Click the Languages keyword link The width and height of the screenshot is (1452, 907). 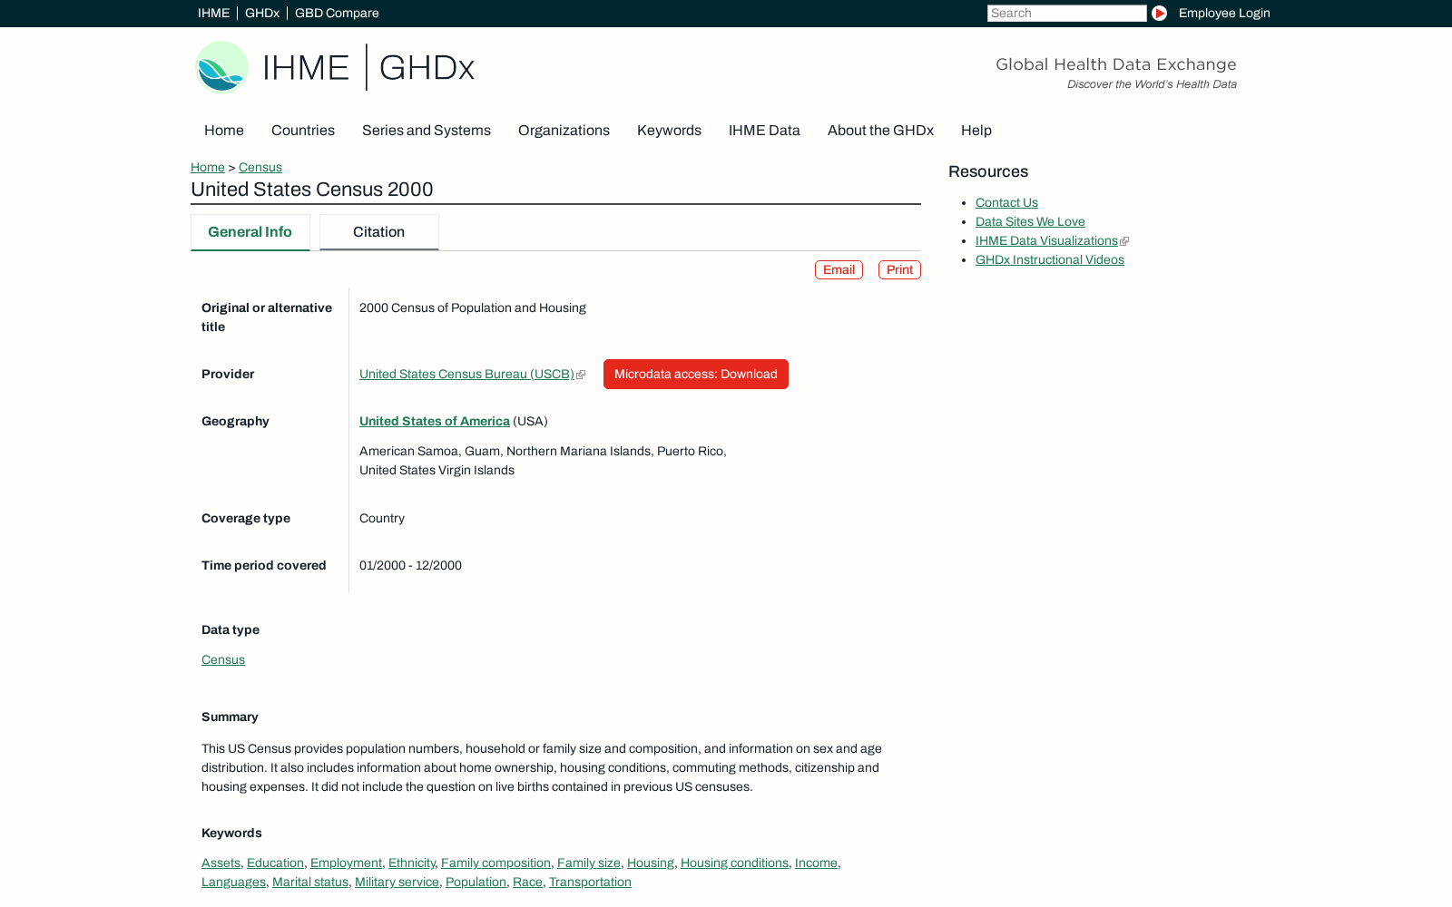pos(233,882)
